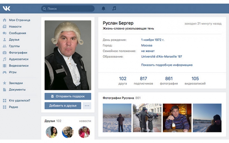
Task: Click the Закладки star icon
Action: tap(4, 83)
